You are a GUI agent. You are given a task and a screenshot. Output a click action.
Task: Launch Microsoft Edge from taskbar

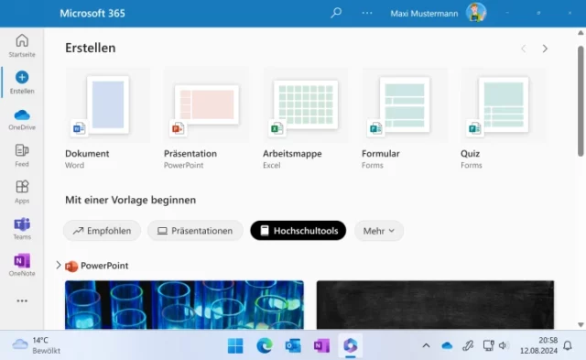[x=265, y=345]
